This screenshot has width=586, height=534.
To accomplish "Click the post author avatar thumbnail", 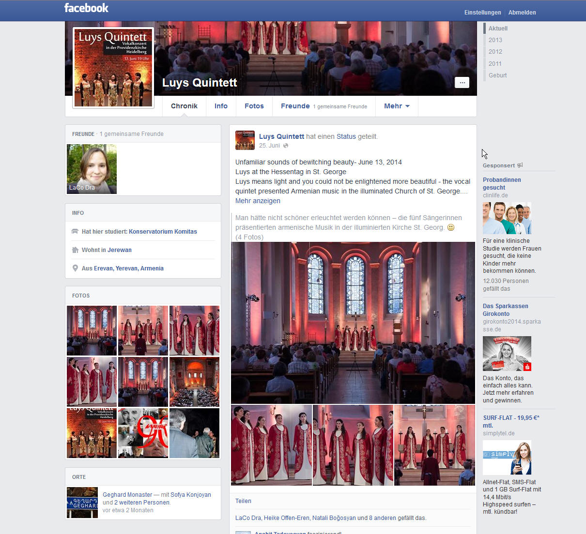I will tap(245, 140).
